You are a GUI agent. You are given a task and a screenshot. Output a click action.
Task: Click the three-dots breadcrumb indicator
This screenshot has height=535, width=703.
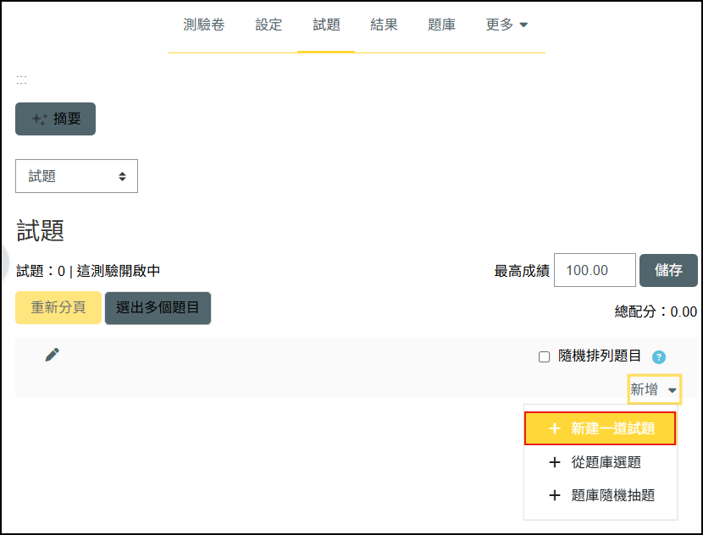coord(21,80)
